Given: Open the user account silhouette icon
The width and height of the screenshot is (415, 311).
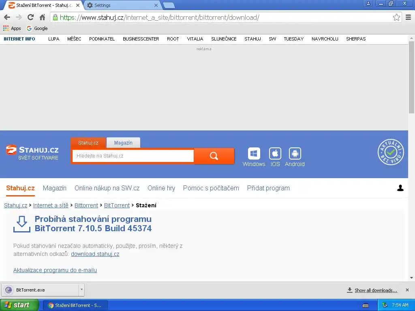Looking at the screenshot, I should click(400, 188).
